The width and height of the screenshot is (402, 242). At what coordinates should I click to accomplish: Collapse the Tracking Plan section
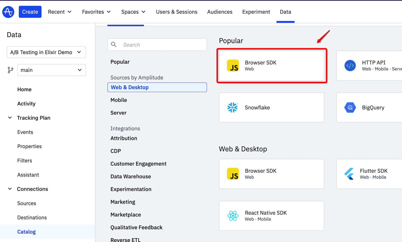[10, 117]
